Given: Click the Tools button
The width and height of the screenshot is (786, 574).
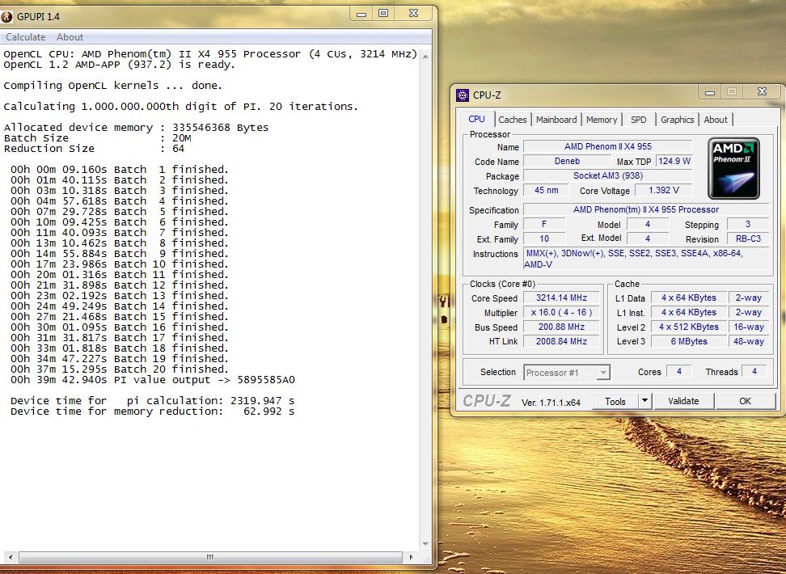Looking at the screenshot, I should point(615,401).
